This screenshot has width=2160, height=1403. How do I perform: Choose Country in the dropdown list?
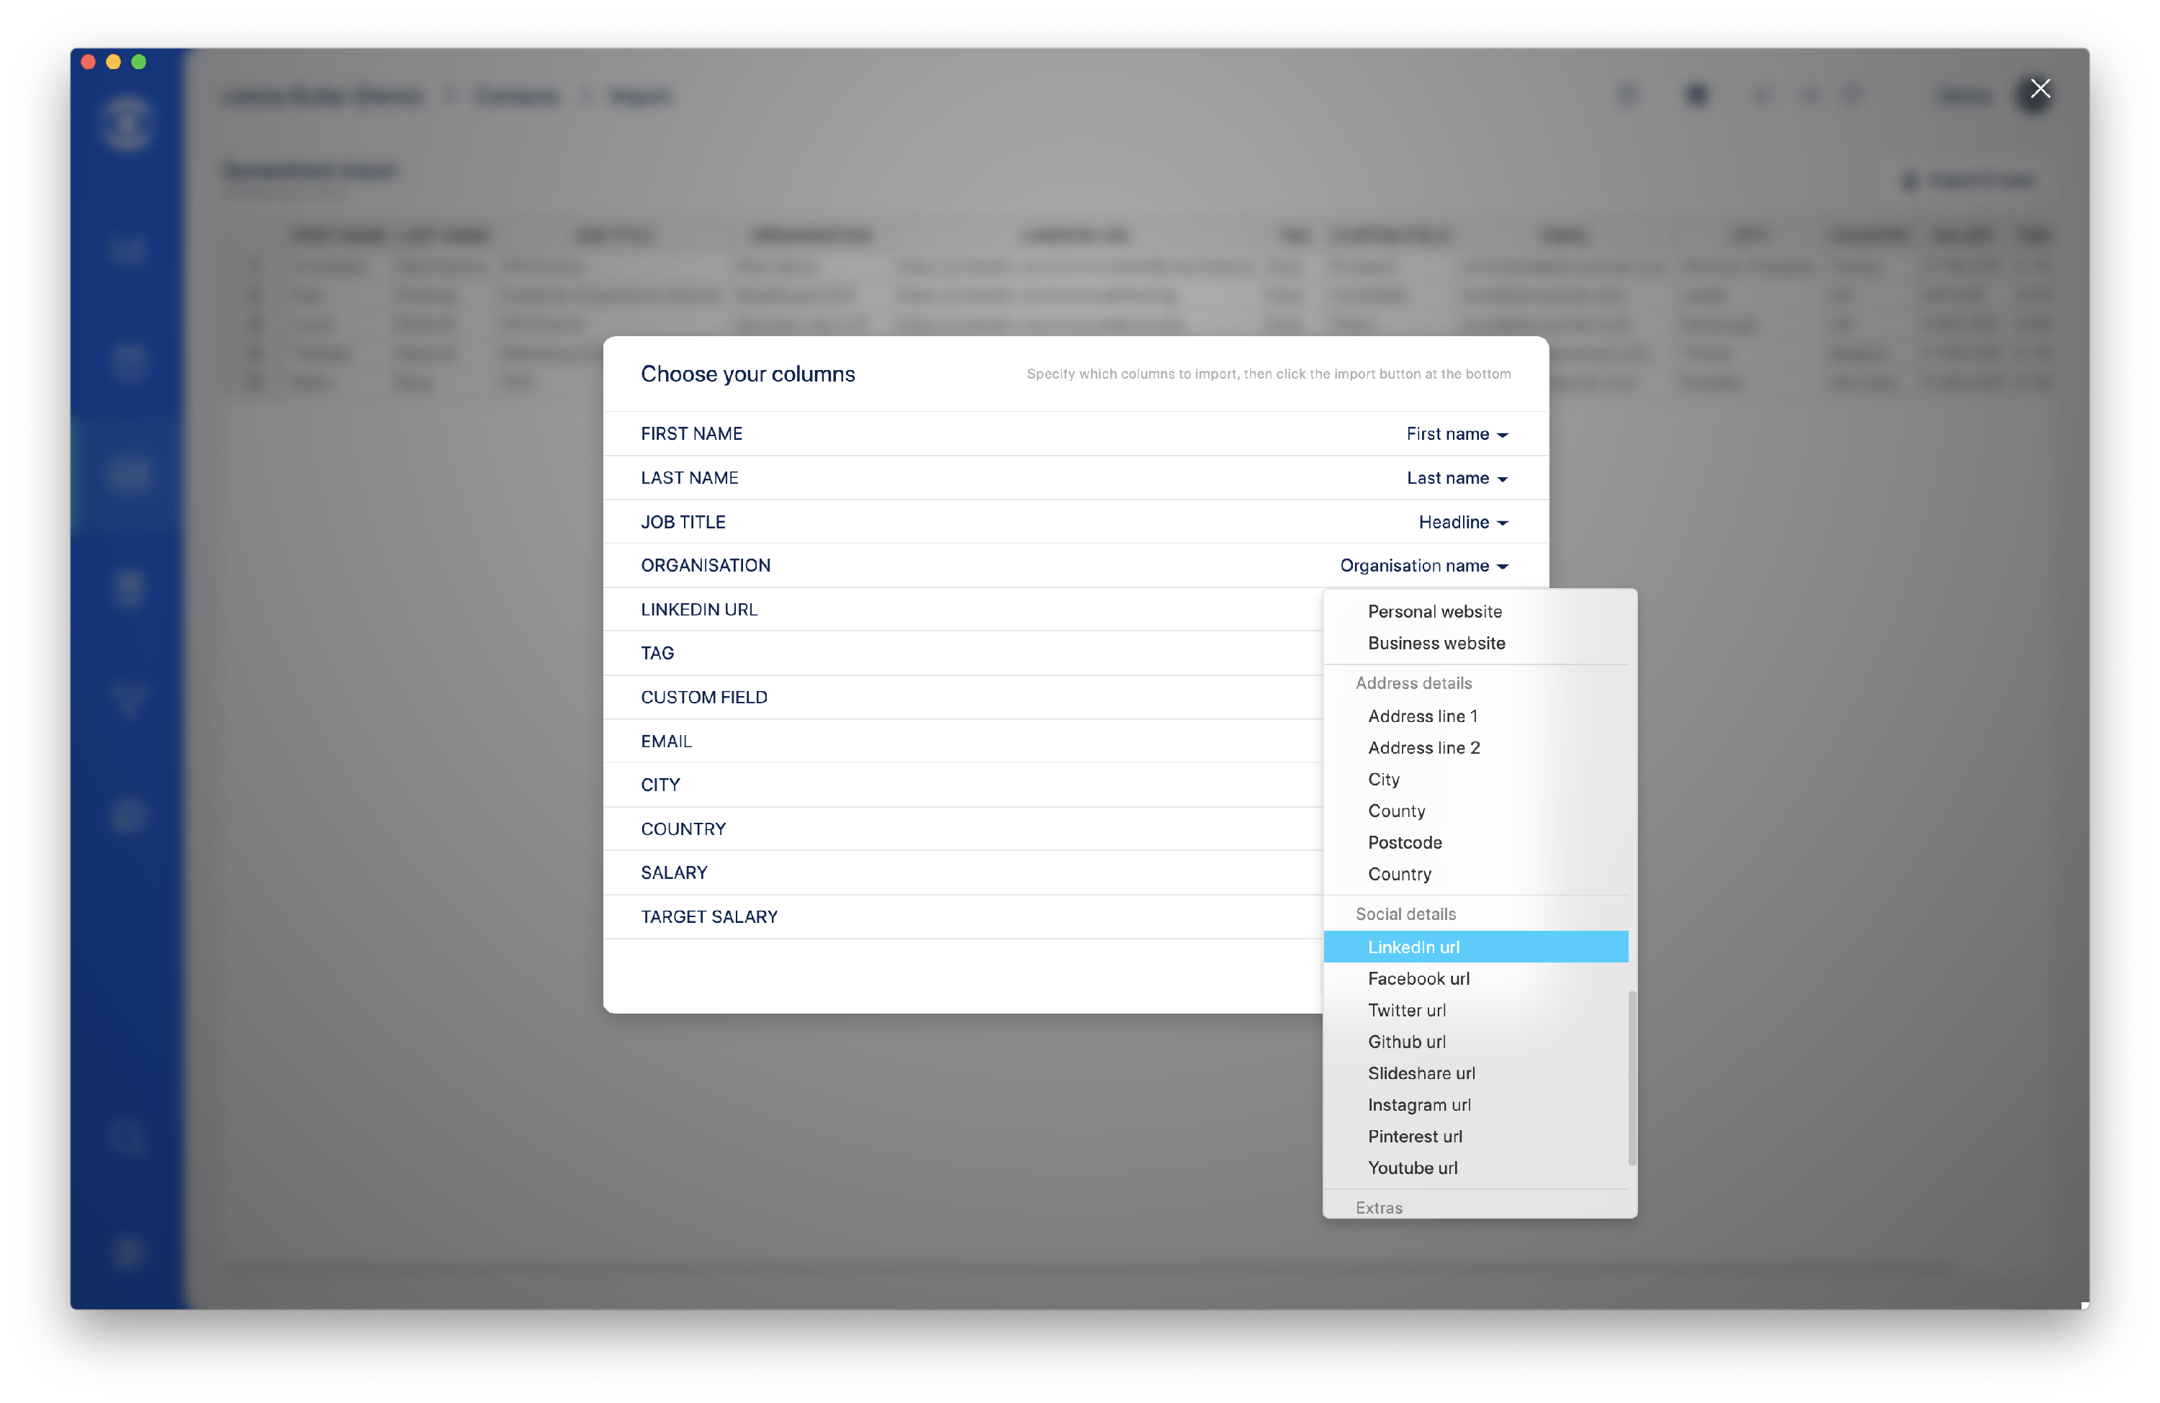click(x=1398, y=875)
